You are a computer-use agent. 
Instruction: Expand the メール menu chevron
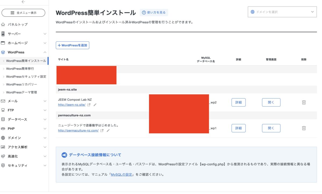coord(45,101)
